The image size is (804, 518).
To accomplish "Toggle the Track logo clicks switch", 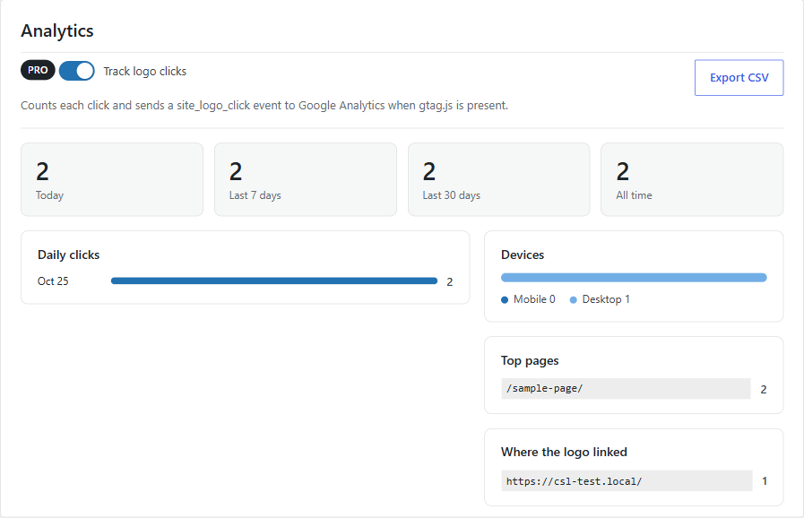I will point(77,71).
